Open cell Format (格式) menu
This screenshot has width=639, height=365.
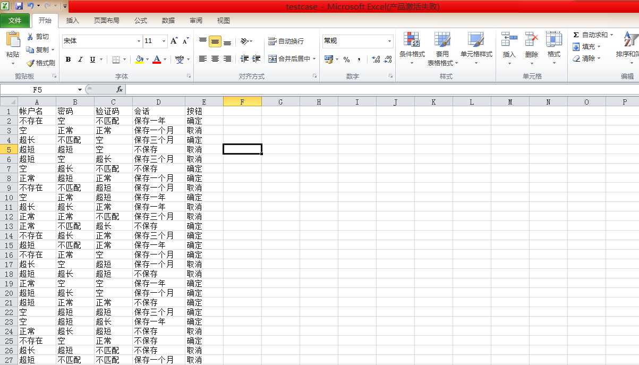[554, 49]
